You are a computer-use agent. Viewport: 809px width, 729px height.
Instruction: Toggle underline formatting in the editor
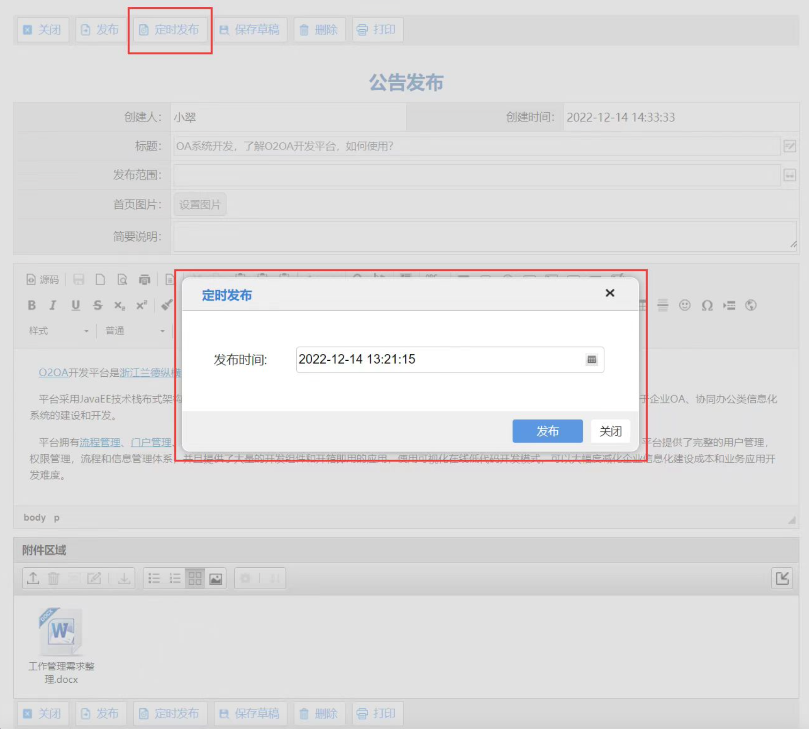[75, 306]
